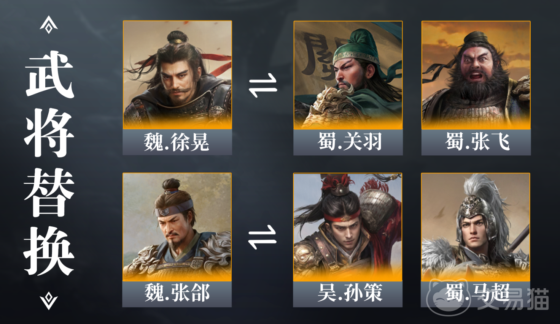Screen dimensions: 560x324
Task: Click the swap arrows beside 徐晃
Action: (263, 85)
